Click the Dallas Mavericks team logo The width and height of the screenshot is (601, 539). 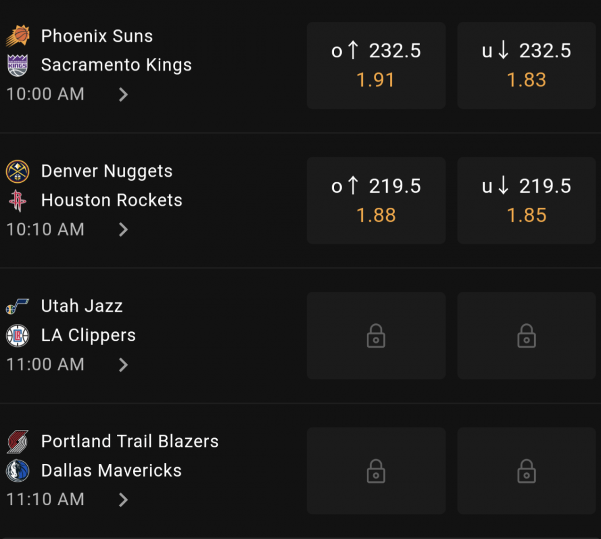(18, 471)
